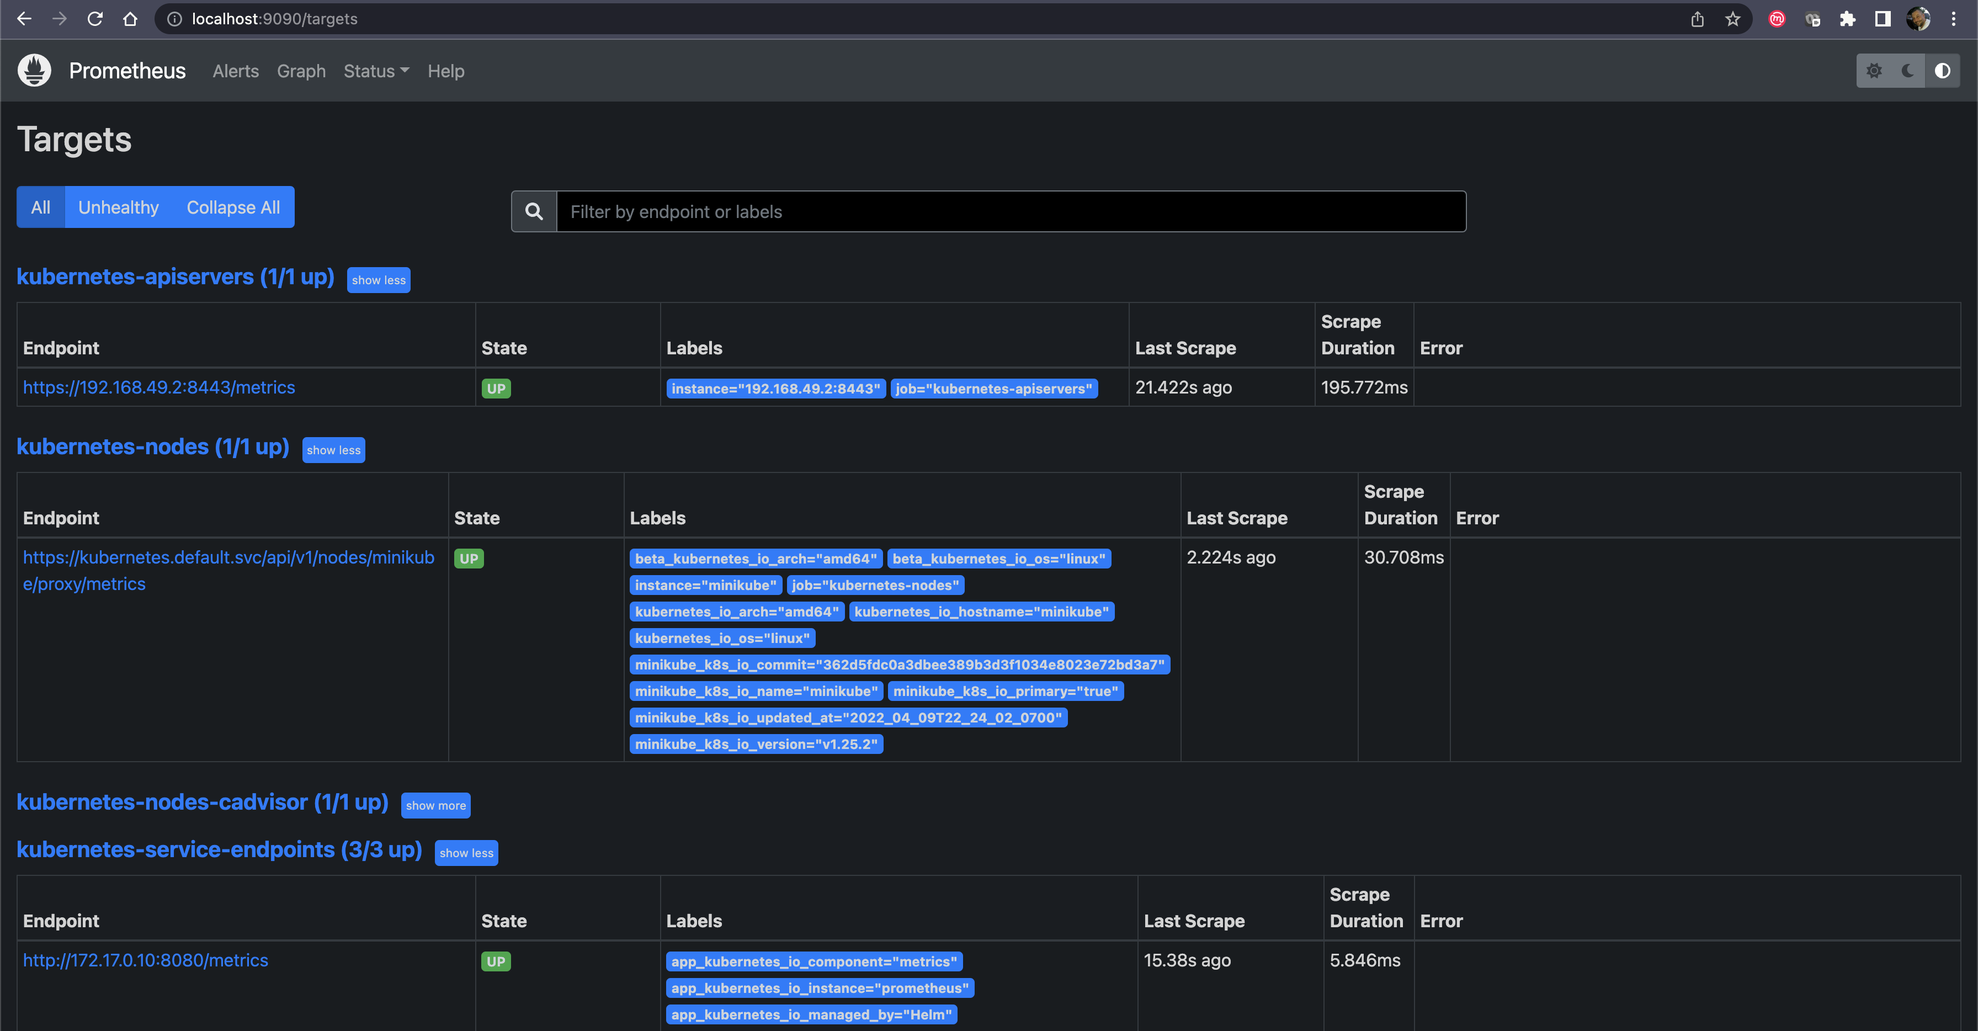This screenshot has width=1978, height=1031.
Task: Open the minikube proxy metrics endpoint link
Action: pyautogui.click(x=229, y=570)
